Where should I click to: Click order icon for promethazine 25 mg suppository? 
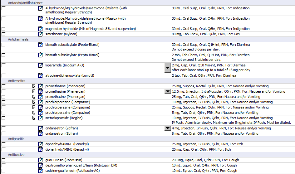tap(41, 86)
